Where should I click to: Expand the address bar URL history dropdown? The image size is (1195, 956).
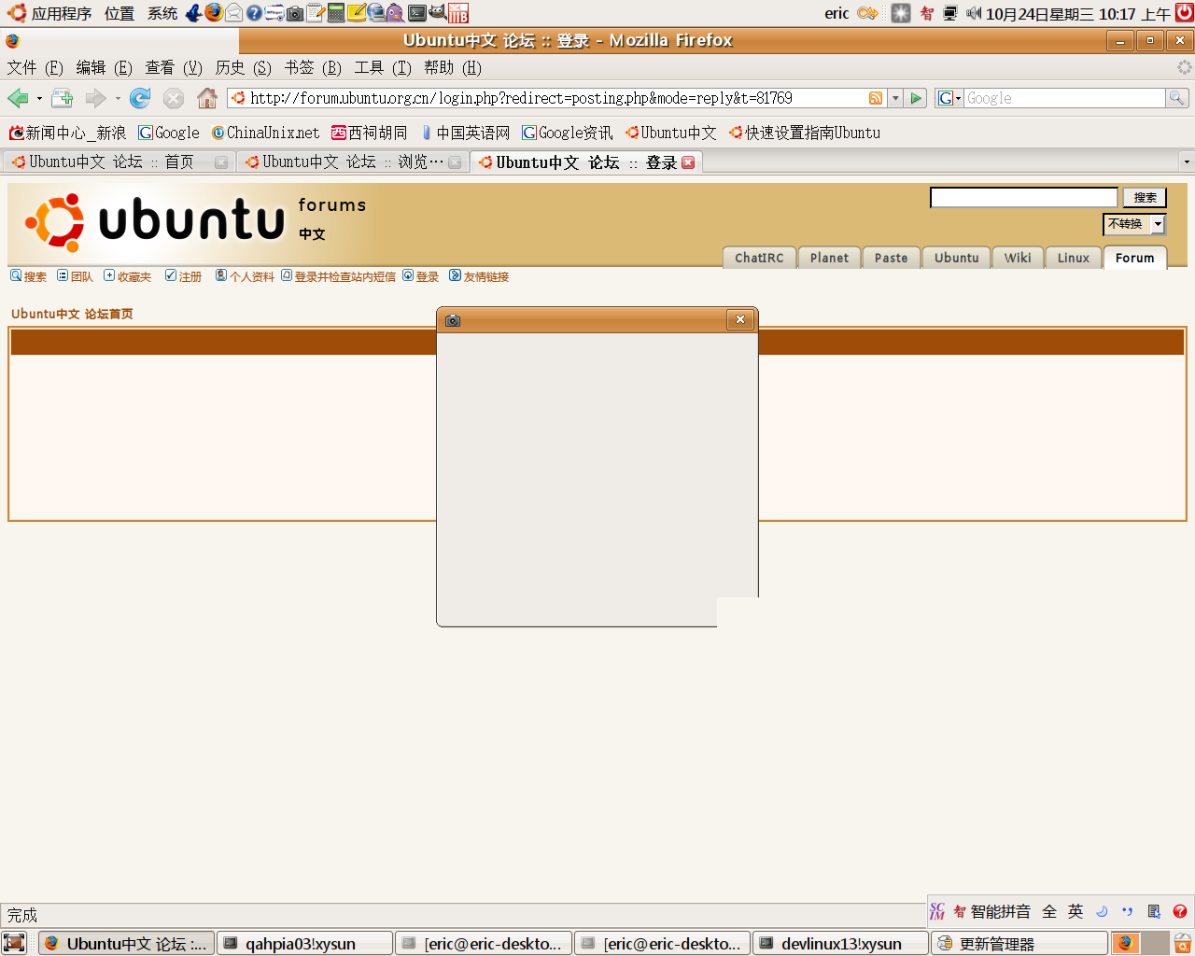pos(895,98)
